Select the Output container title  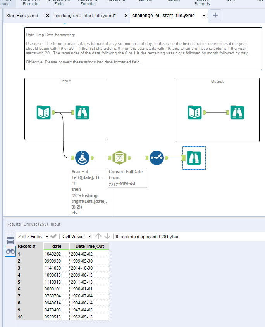tap(217, 81)
